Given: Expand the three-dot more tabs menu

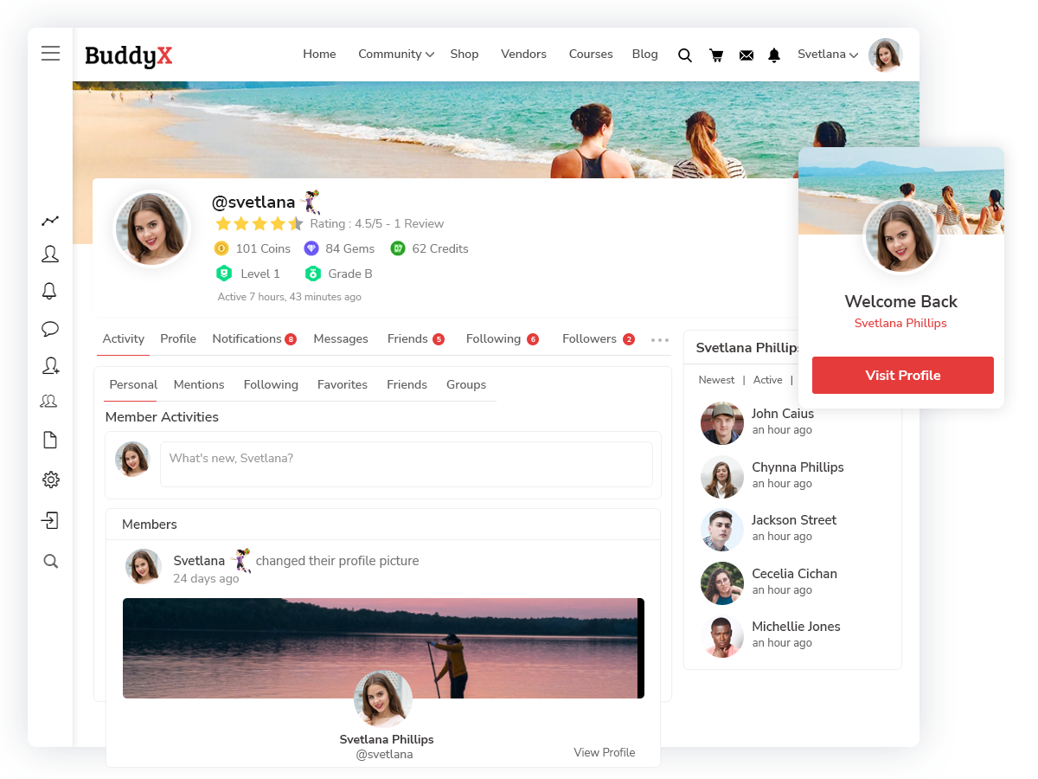Looking at the screenshot, I should point(660,340).
